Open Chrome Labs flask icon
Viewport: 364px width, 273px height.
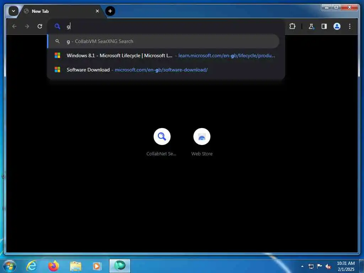[311, 26]
